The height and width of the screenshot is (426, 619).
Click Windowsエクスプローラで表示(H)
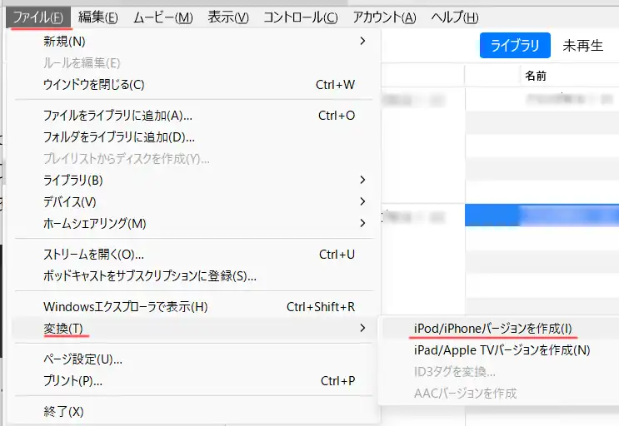(125, 306)
